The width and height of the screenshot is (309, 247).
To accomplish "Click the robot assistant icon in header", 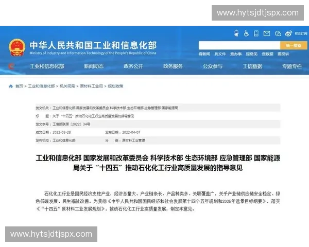I will pos(236,33).
